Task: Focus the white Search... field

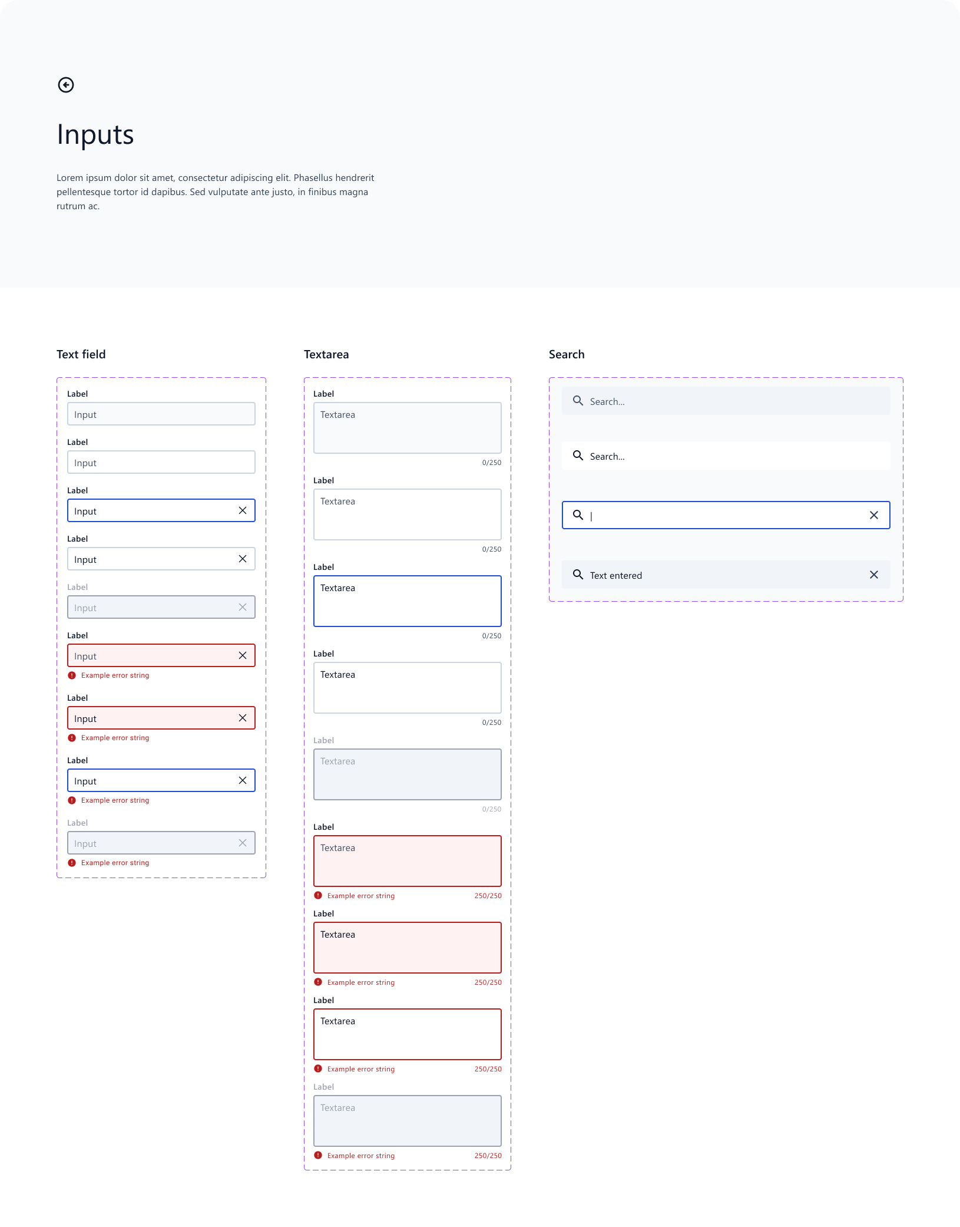Action: pos(726,456)
